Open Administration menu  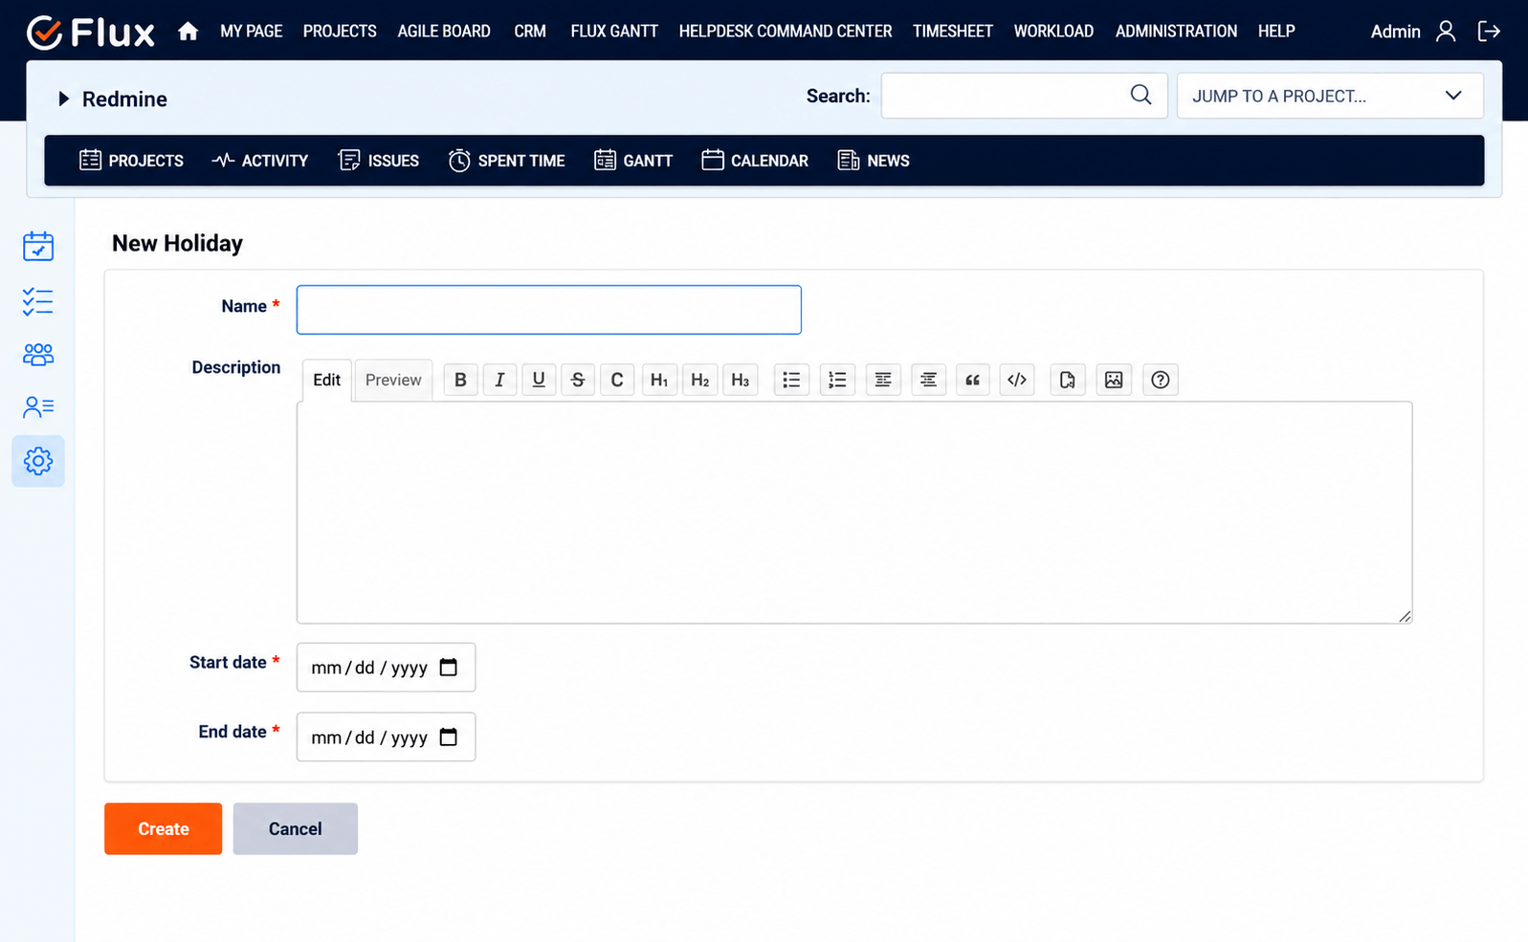[x=1176, y=32]
